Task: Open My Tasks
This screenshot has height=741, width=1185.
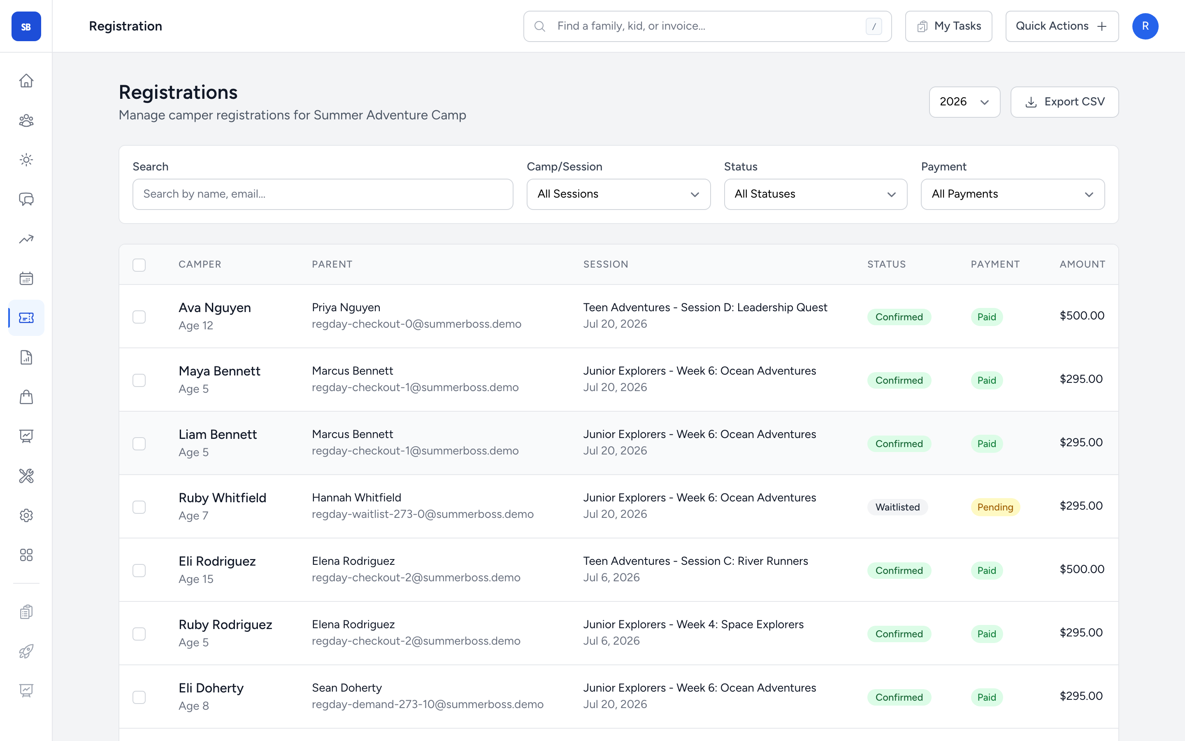Action: click(x=948, y=26)
